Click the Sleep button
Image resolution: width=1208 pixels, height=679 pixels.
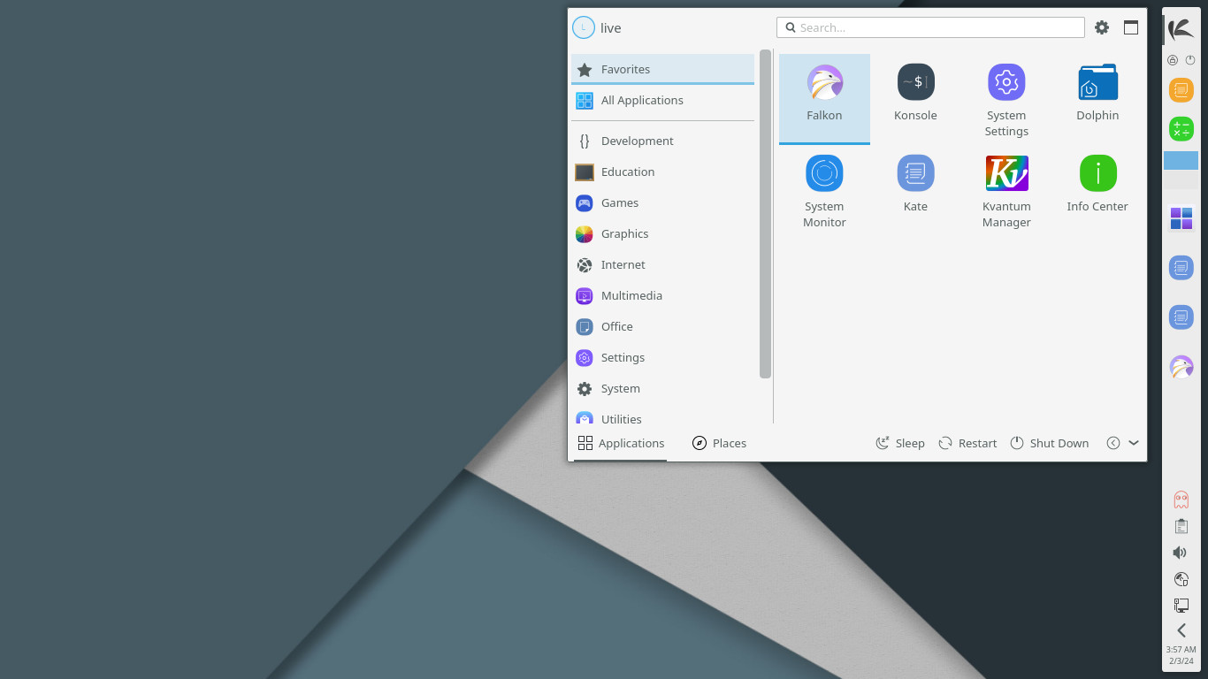pos(900,443)
